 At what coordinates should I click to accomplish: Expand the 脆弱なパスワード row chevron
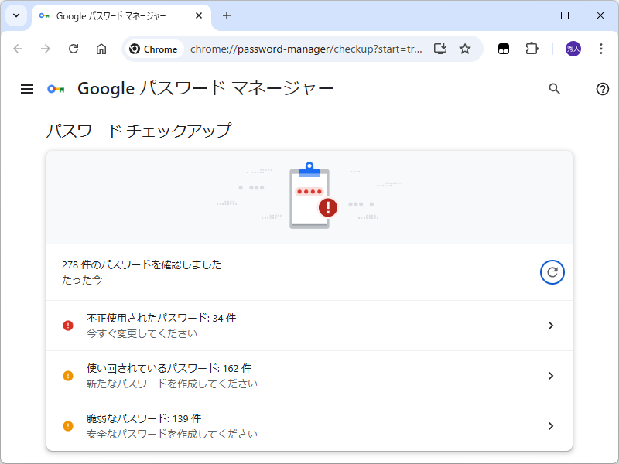(x=551, y=426)
